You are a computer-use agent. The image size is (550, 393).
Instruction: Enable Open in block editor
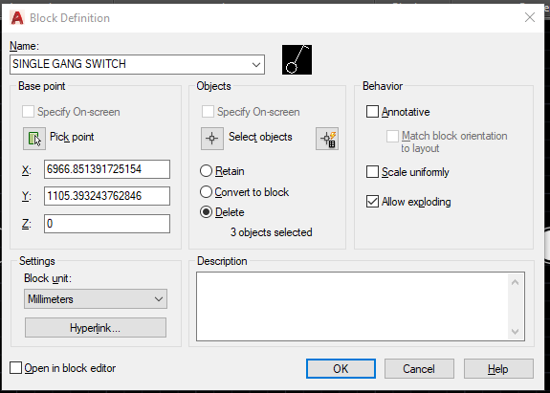coord(16,368)
